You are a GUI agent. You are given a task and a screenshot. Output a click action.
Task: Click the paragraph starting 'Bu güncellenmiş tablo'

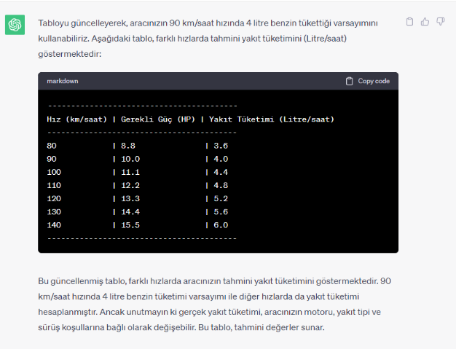click(x=215, y=304)
